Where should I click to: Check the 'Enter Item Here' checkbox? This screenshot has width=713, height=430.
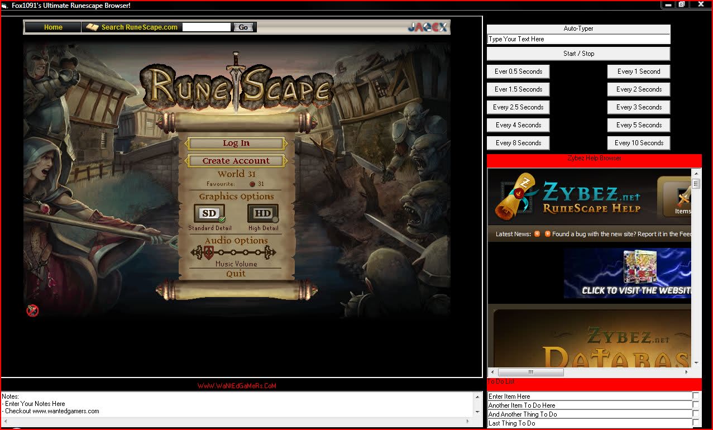tap(696, 396)
